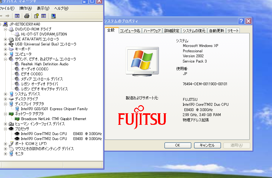Open the 表示(V) menu
Viewport: 272px width, 178px height.
click(43, 8)
